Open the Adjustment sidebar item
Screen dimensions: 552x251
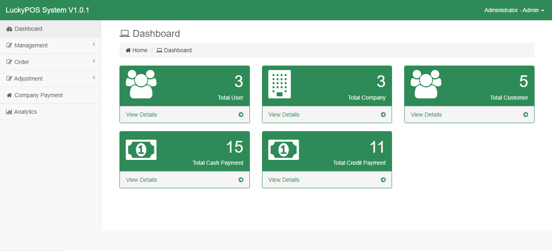[x=50, y=79]
